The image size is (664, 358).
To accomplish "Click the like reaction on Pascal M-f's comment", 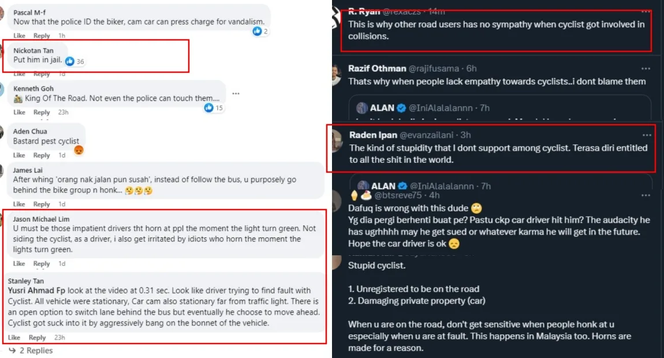I will click(x=257, y=31).
